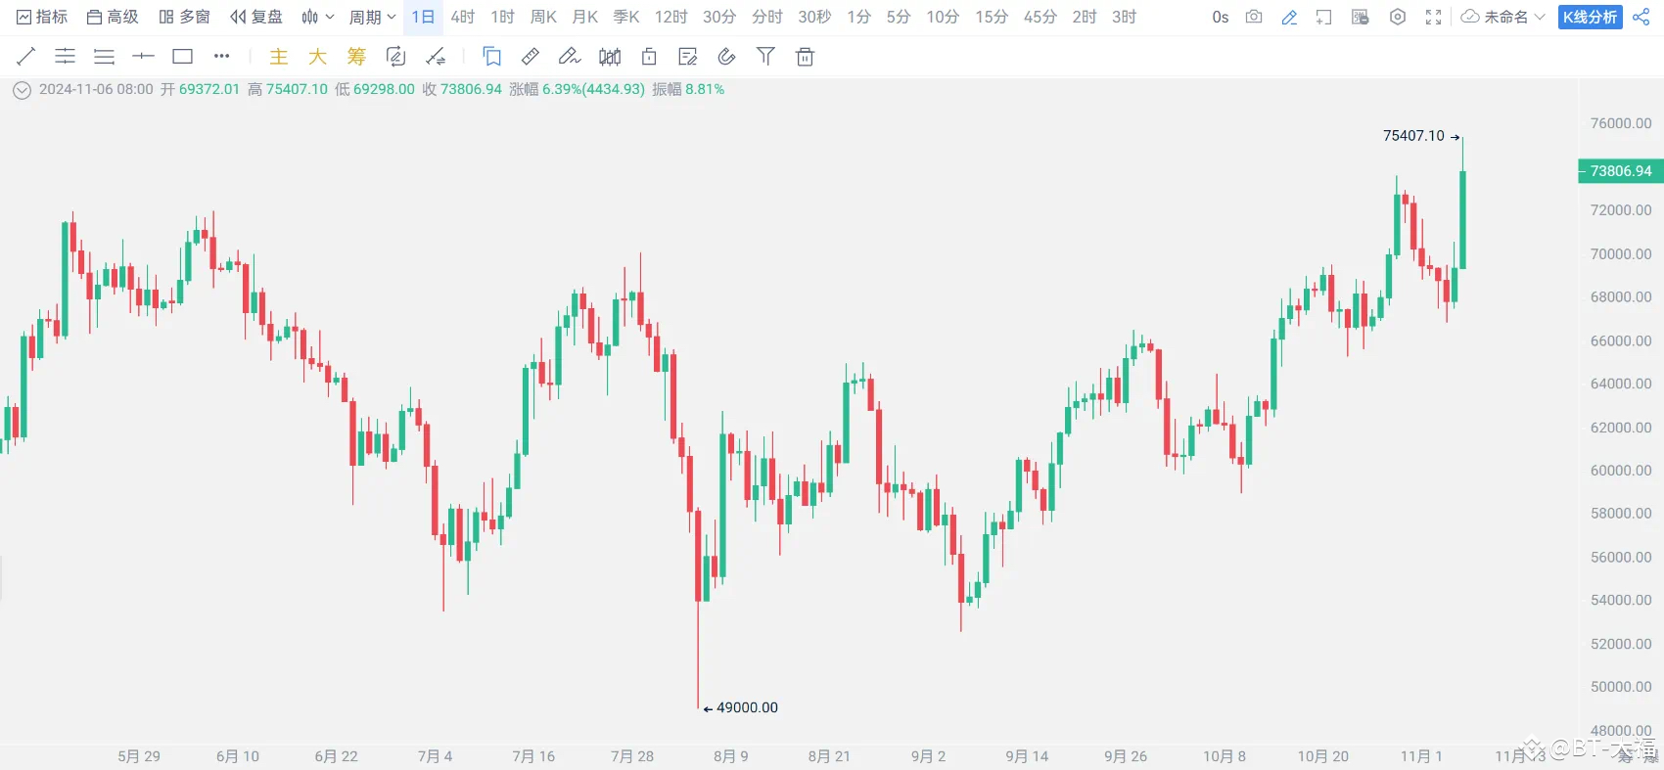Click the ruler measurement tool

tap(531, 57)
